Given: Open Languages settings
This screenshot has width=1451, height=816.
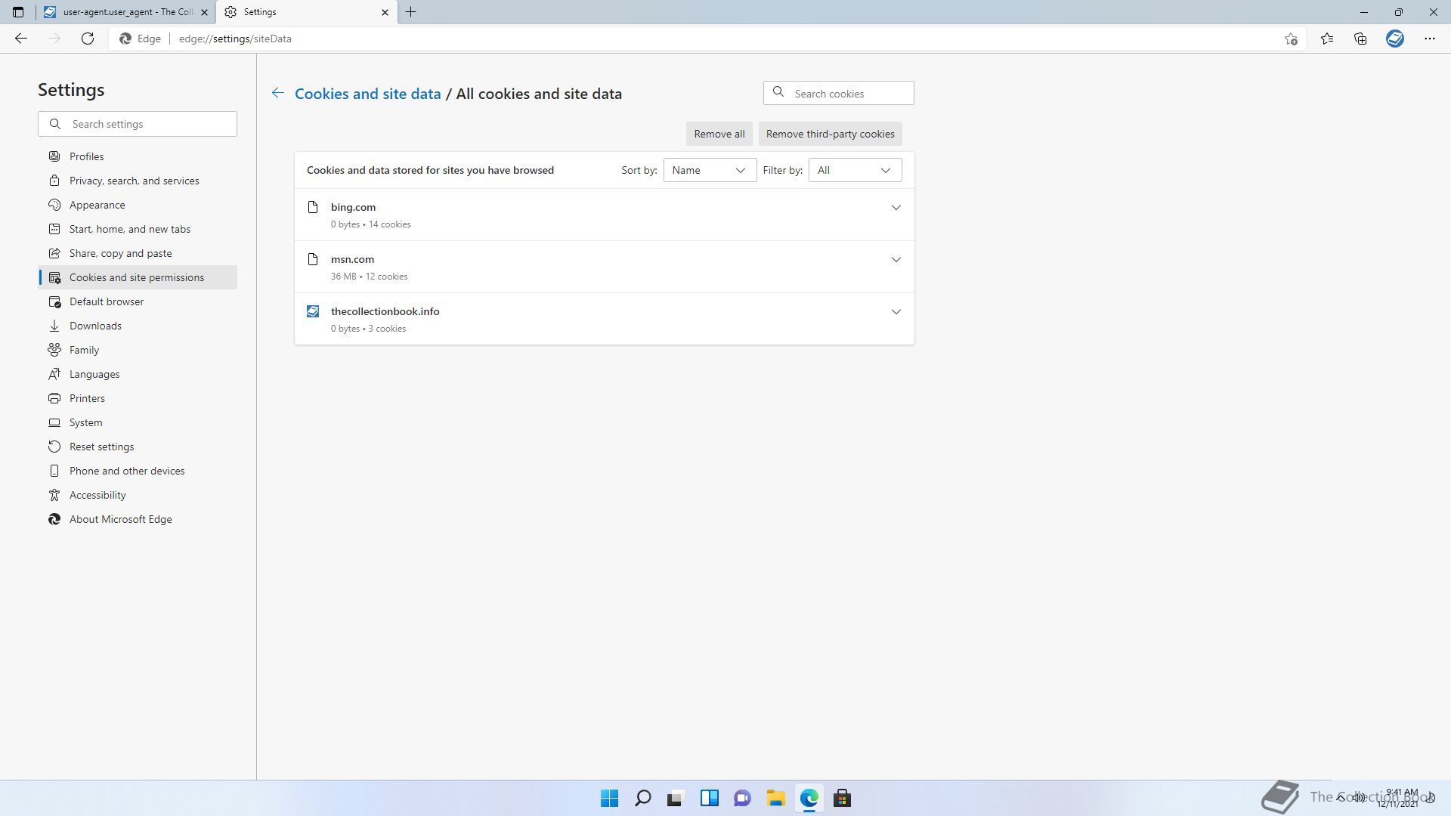Looking at the screenshot, I should click(138, 374).
